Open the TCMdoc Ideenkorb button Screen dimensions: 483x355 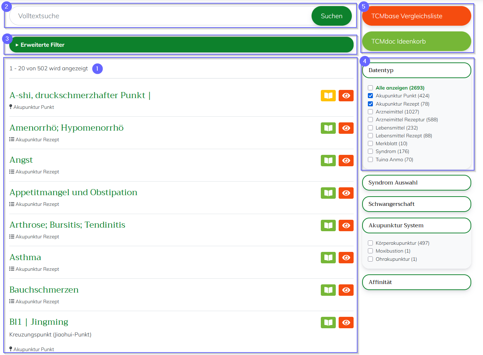click(x=416, y=41)
